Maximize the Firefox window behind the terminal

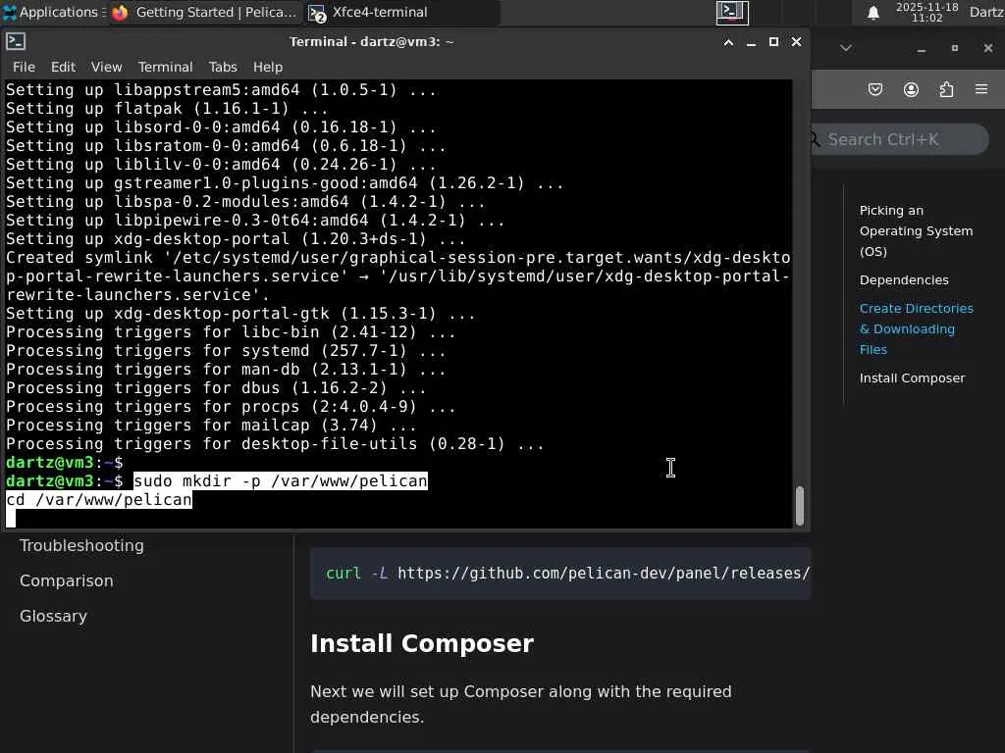click(x=954, y=48)
